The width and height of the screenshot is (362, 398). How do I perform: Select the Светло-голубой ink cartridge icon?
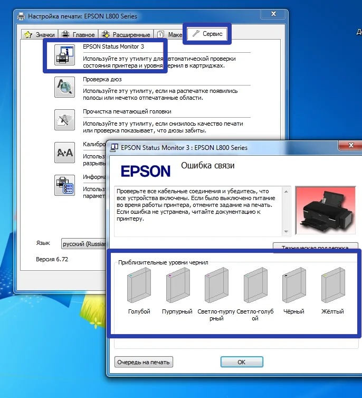click(x=255, y=285)
